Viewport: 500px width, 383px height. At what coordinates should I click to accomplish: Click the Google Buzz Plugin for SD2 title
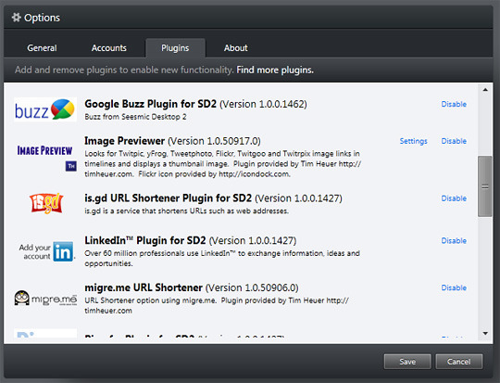click(151, 104)
